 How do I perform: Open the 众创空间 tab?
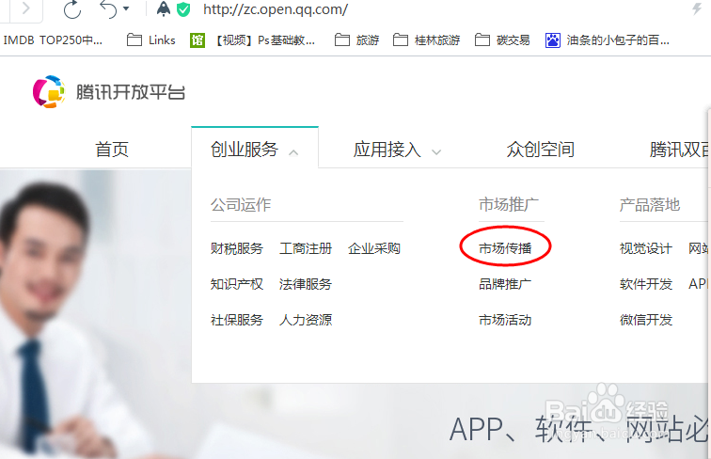click(541, 150)
